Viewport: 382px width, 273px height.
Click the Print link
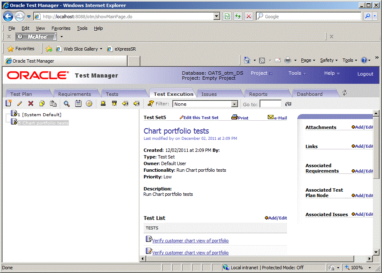click(240, 118)
